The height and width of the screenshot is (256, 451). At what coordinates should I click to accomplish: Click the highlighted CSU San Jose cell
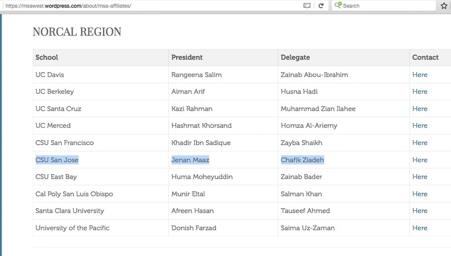click(x=57, y=160)
